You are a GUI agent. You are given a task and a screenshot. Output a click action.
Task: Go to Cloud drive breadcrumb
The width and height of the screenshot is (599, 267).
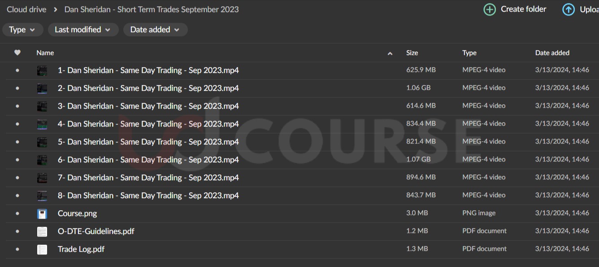point(26,9)
